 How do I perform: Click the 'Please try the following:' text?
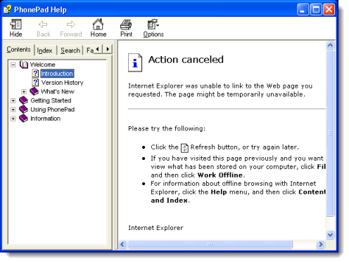(167, 128)
